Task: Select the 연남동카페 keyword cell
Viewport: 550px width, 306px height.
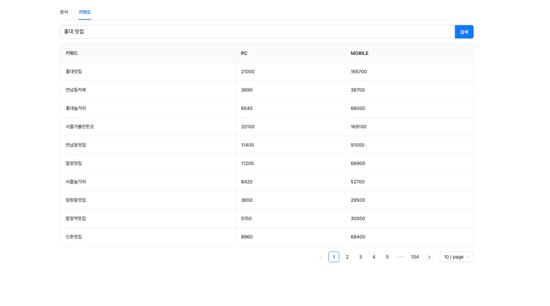Action: (x=148, y=90)
